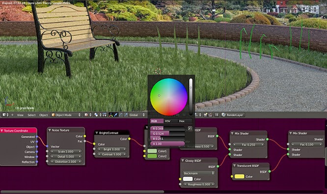Open the Translucent BSDF yellow color swatch
Screen dimensions: 327x194
point(240,176)
